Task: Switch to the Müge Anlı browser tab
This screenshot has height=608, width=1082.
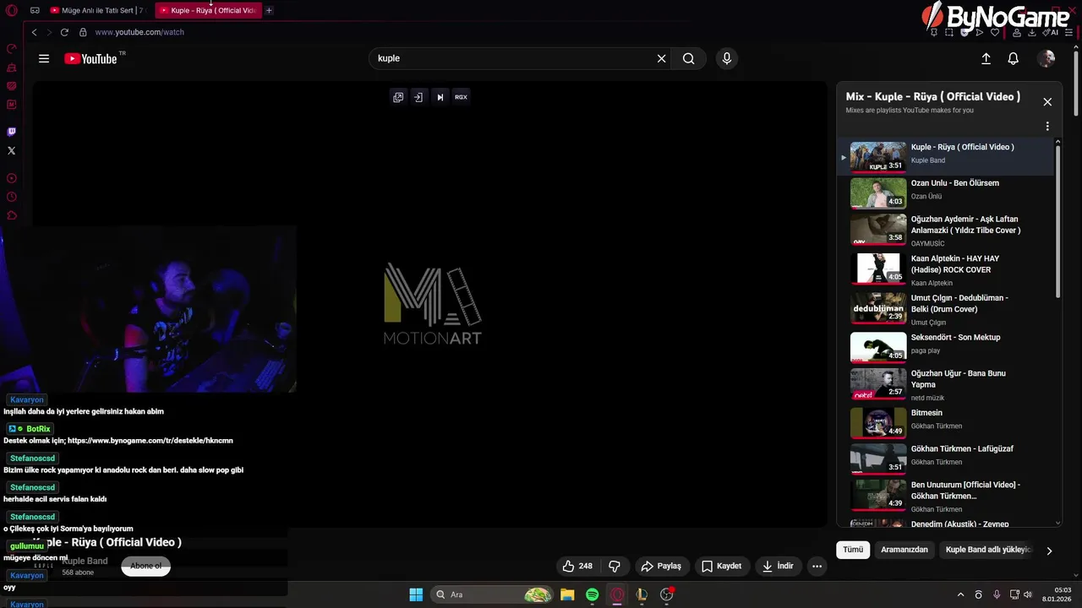Action: 96,10
